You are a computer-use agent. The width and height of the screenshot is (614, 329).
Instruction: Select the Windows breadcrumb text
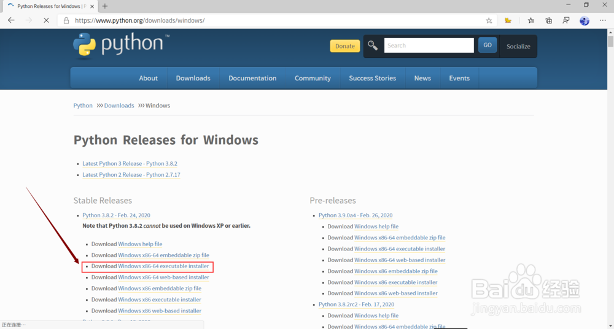(x=158, y=106)
